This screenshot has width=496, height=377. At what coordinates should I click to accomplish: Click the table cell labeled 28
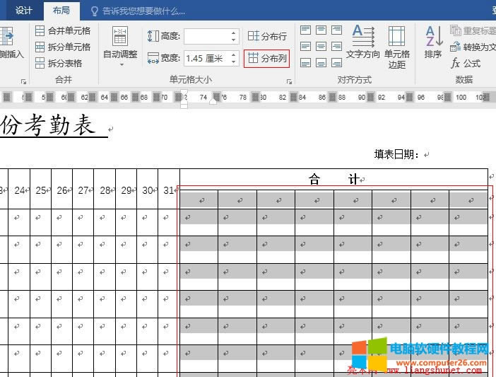pyautogui.click(x=105, y=190)
